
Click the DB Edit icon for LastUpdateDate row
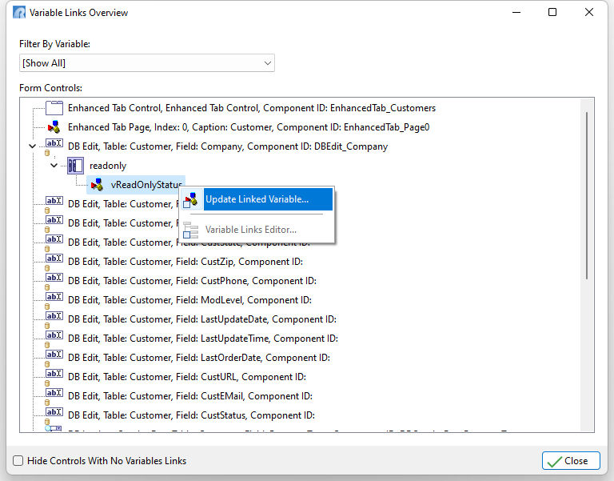54,319
